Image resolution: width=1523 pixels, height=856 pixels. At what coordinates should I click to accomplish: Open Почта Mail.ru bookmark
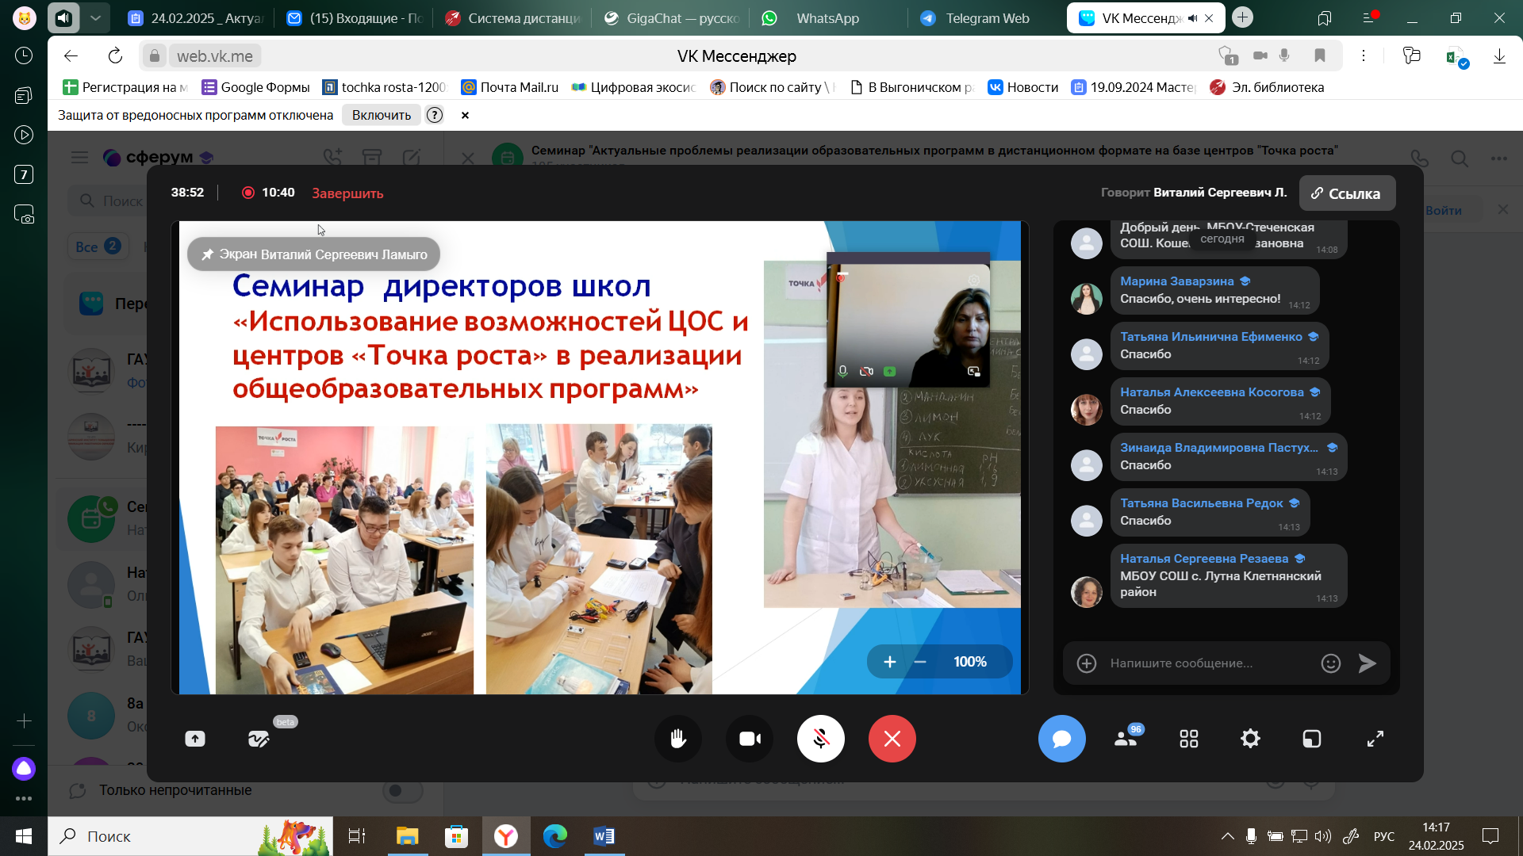tap(510, 87)
